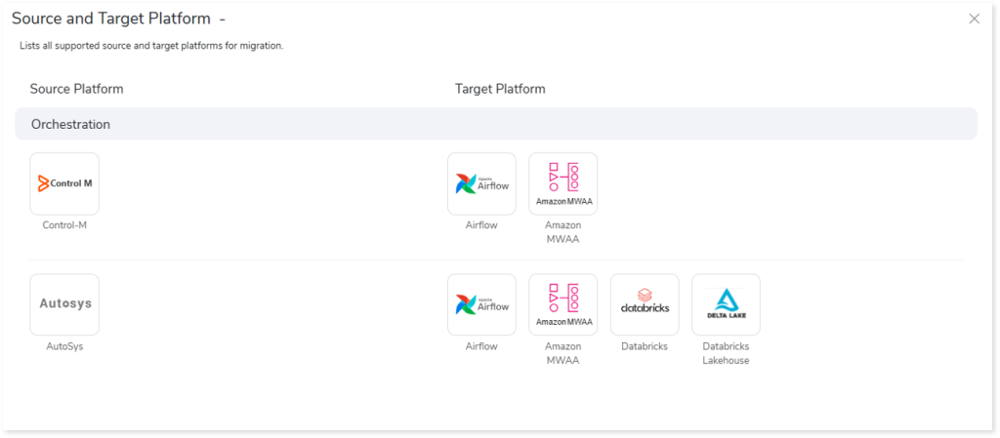
Task: Choose the Amazon MWAA tile in the AutoSys row
Action: click(x=562, y=304)
